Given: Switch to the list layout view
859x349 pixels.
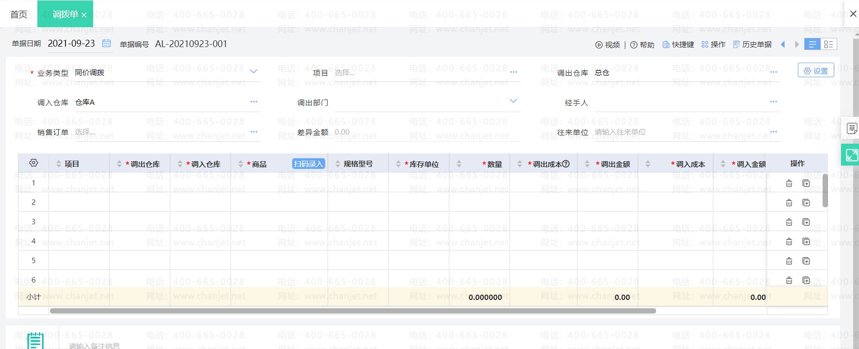Looking at the screenshot, I should pyautogui.click(x=812, y=44).
